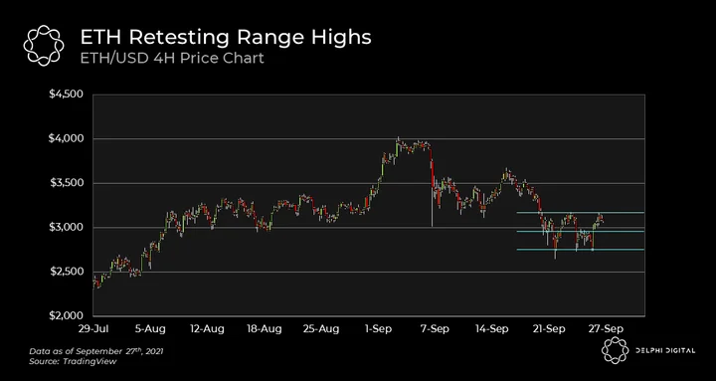
Task: Click the Delphi logo beside the title
Action: [44, 46]
